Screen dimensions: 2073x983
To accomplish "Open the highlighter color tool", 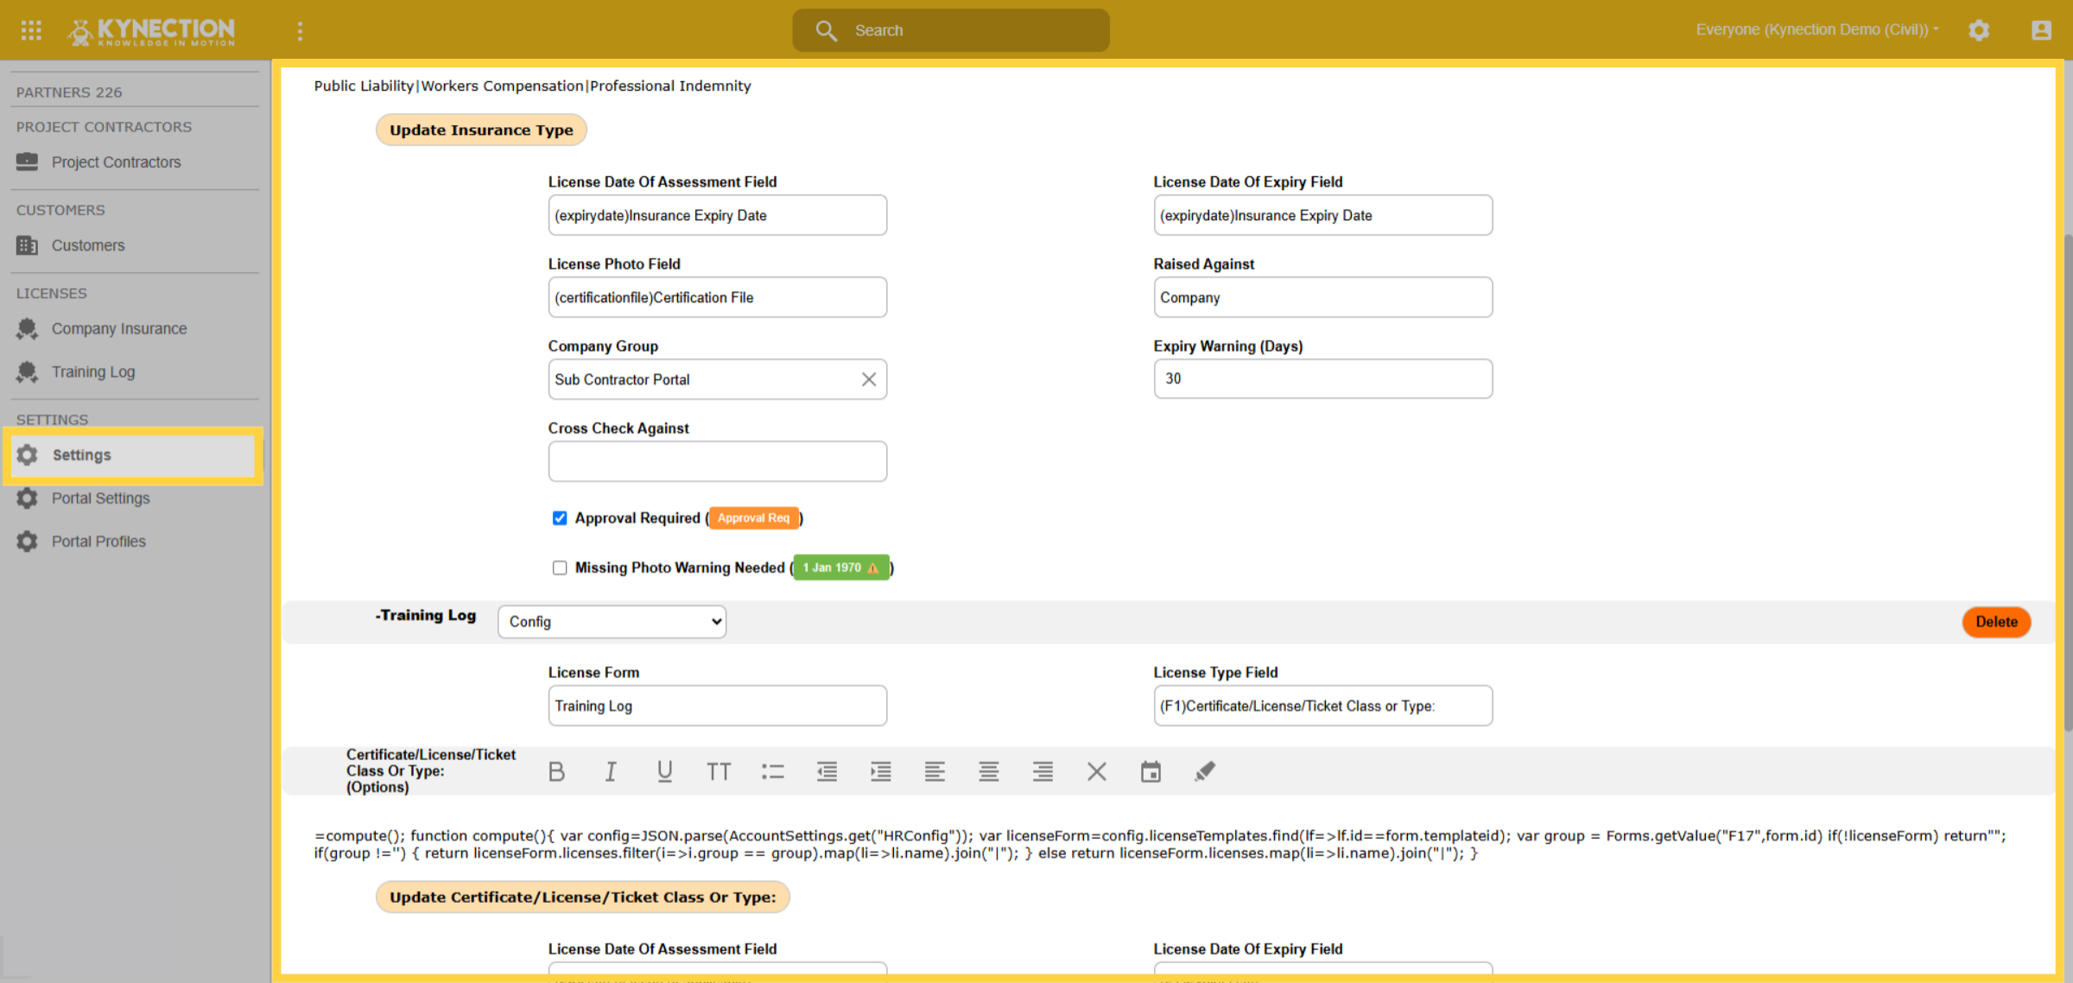I will click(1205, 771).
